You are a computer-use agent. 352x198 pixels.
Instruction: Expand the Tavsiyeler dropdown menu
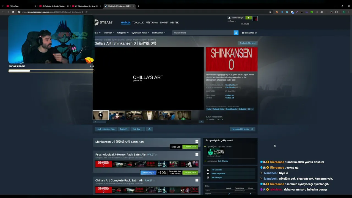109,33
